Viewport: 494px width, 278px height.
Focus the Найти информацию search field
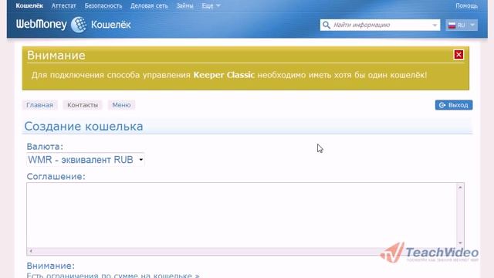coord(380,25)
